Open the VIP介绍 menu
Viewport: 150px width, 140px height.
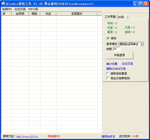(33, 9)
